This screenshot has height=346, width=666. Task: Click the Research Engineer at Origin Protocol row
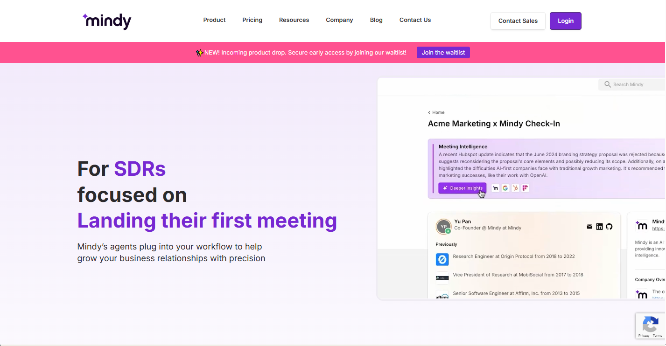(514, 256)
